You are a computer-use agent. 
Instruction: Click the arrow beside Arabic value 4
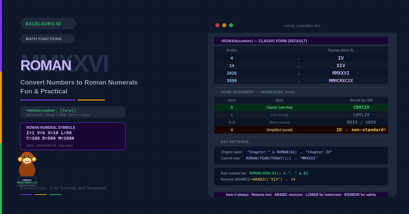299,59
